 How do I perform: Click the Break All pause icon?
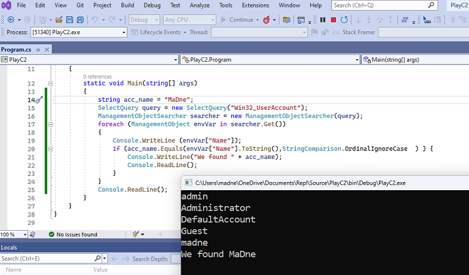[x=323, y=20]
